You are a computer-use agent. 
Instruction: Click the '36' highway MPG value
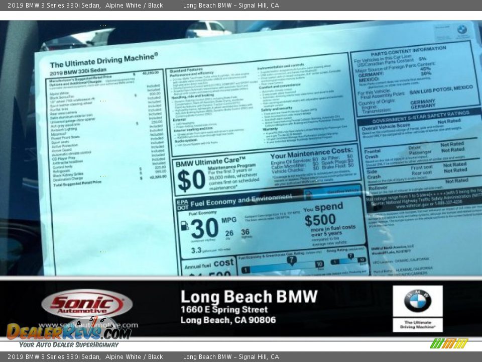245,232
